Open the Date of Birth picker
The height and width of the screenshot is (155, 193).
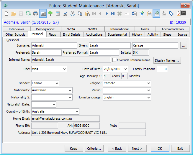click(x=125, y=69)
